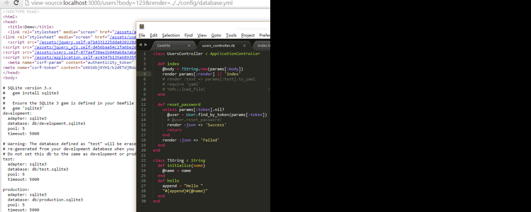Open the Goto menu
The height and width of the screenshot is (212, 531).
(216, 35)
